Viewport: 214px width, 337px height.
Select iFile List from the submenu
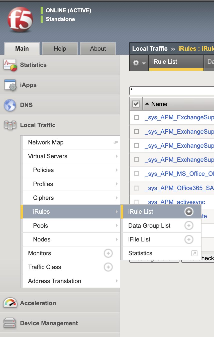(x=139, y=239)
